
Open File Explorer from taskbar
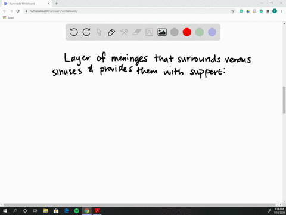(46, 211)
